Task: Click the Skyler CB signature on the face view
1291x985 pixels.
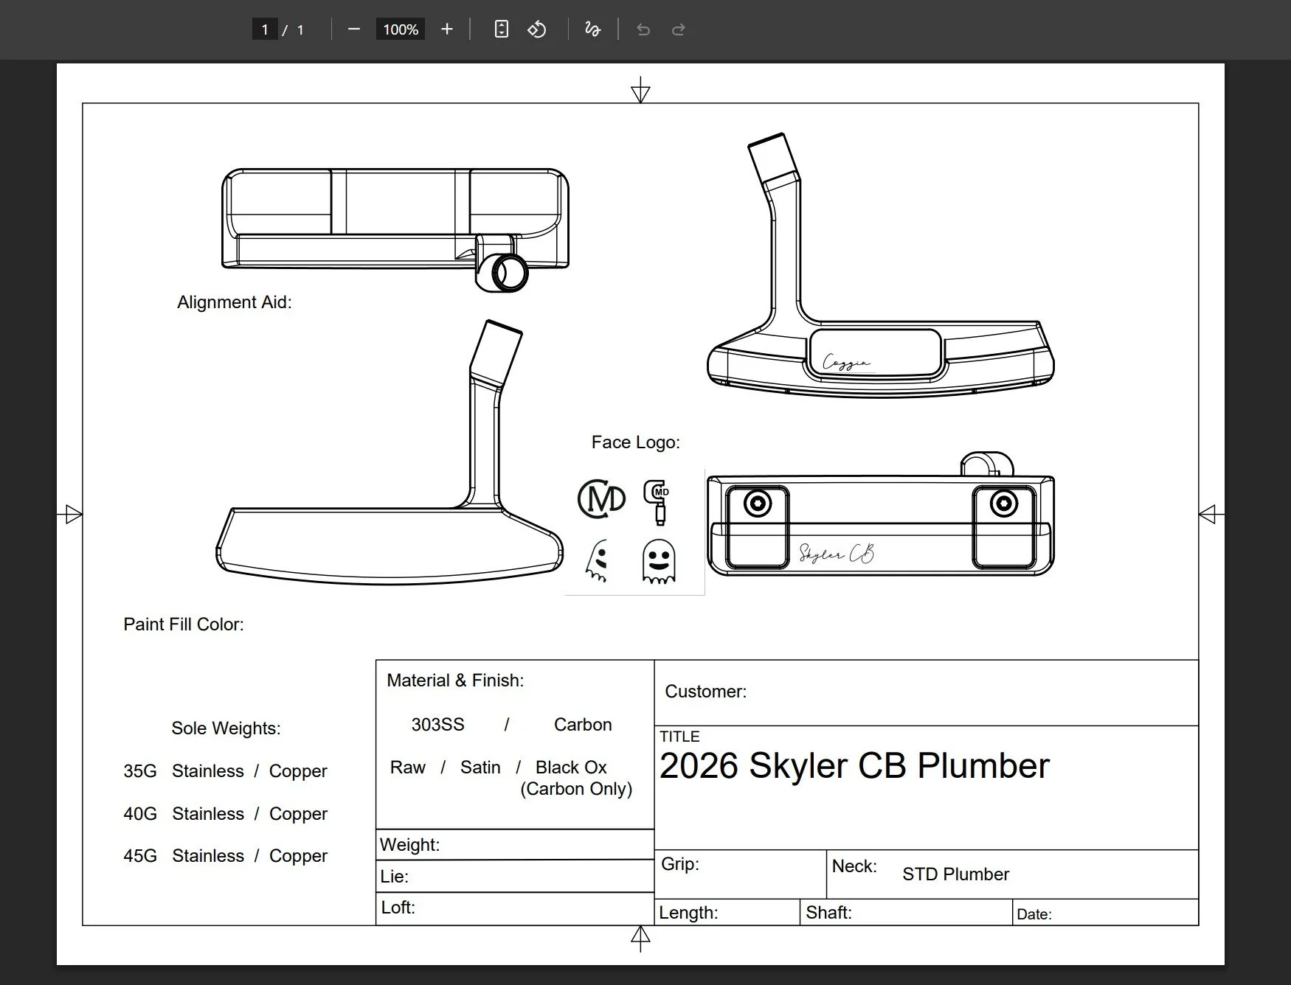Action: tap(835, 554)
